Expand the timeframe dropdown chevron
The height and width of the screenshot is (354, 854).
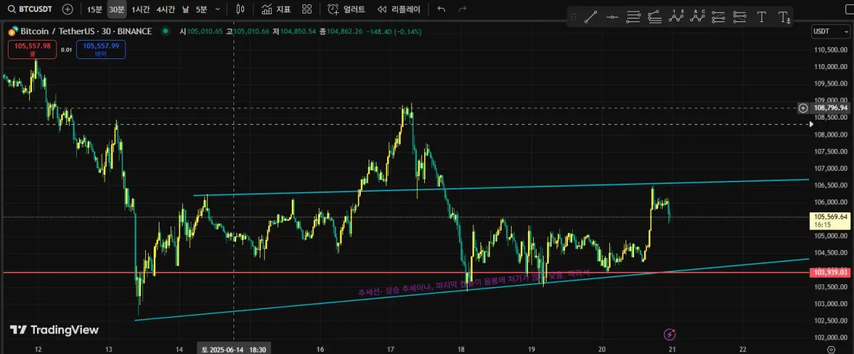pos(218,9)
